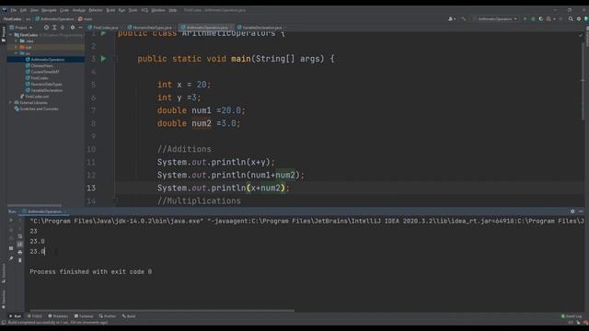
Task: Open run configuration dropdown
Action: point(495,18)
